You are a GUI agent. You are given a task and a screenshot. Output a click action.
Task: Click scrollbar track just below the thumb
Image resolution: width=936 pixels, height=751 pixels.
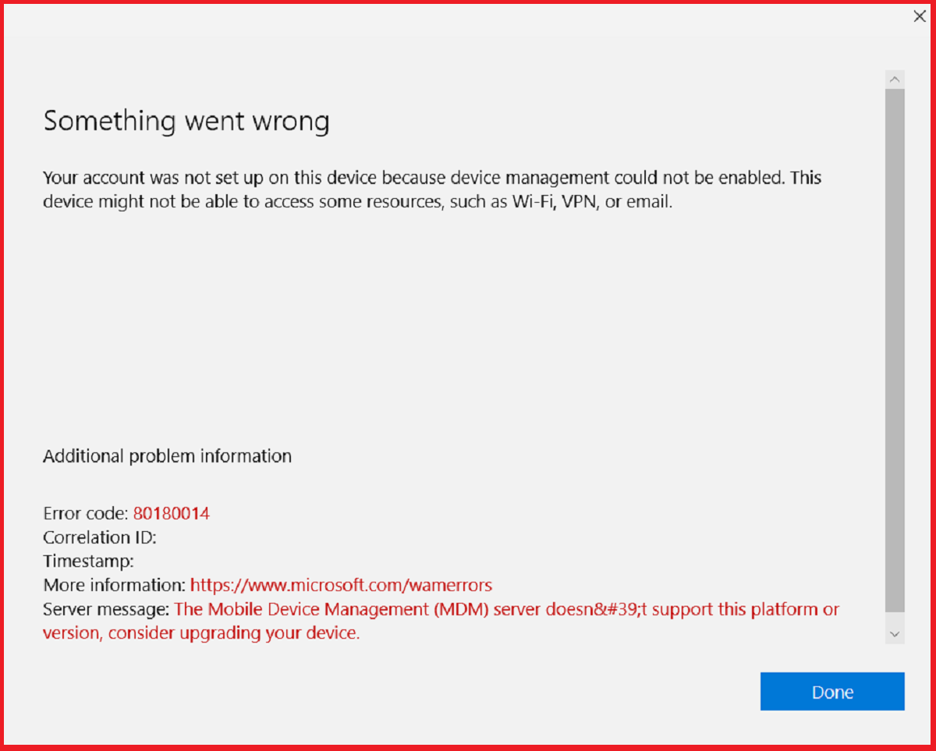[895, 618]
